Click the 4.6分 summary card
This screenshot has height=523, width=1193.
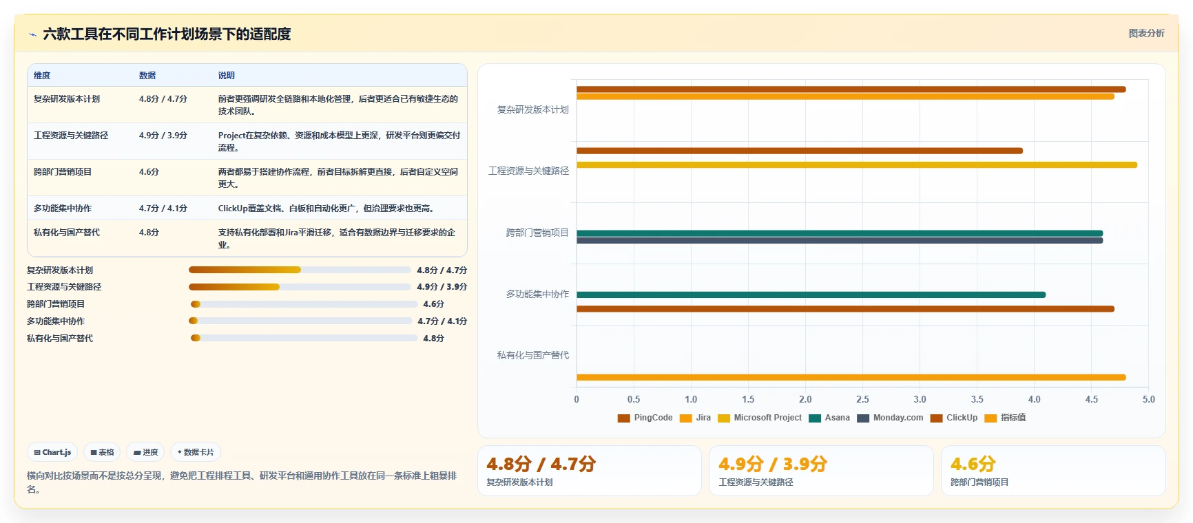[x=1053, y=471]
